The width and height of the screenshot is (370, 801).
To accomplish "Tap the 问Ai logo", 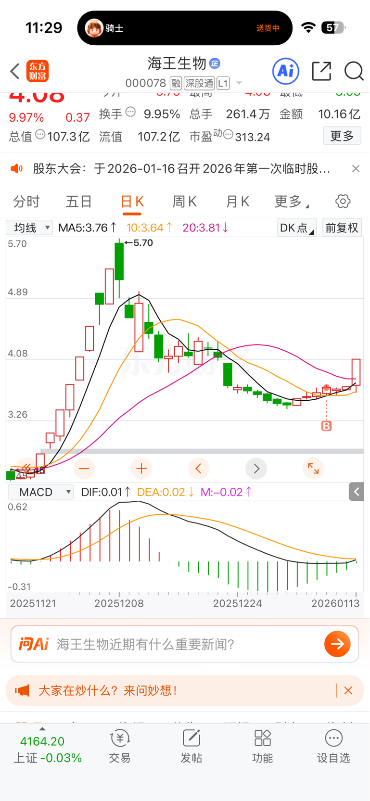I will (x=34, y=644).
